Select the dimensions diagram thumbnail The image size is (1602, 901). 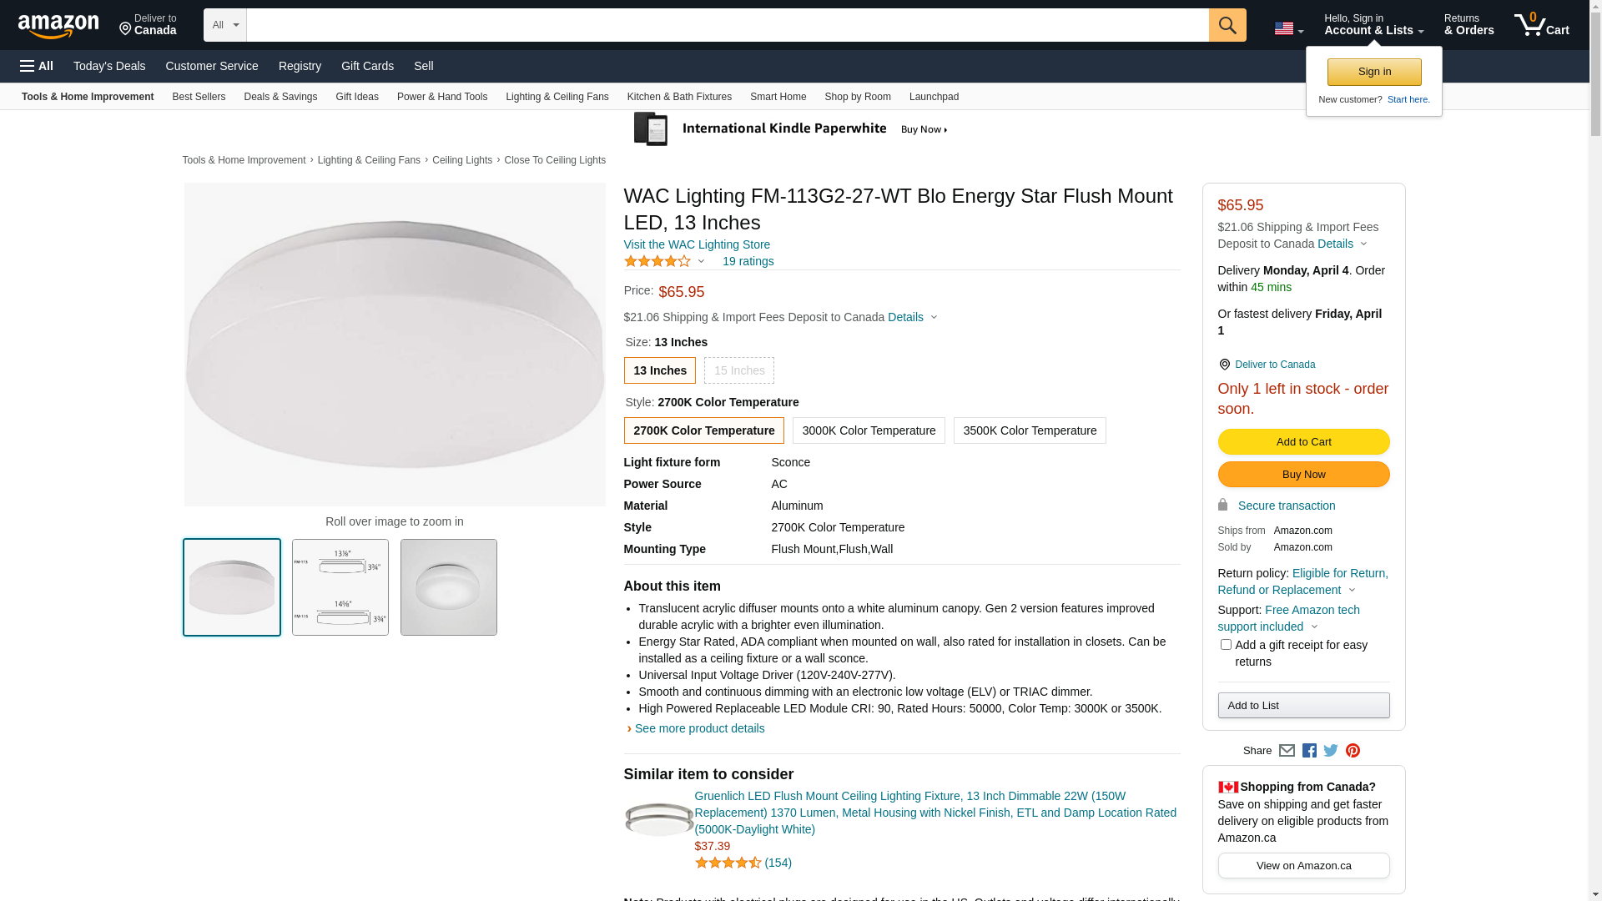tap(340, 587)
